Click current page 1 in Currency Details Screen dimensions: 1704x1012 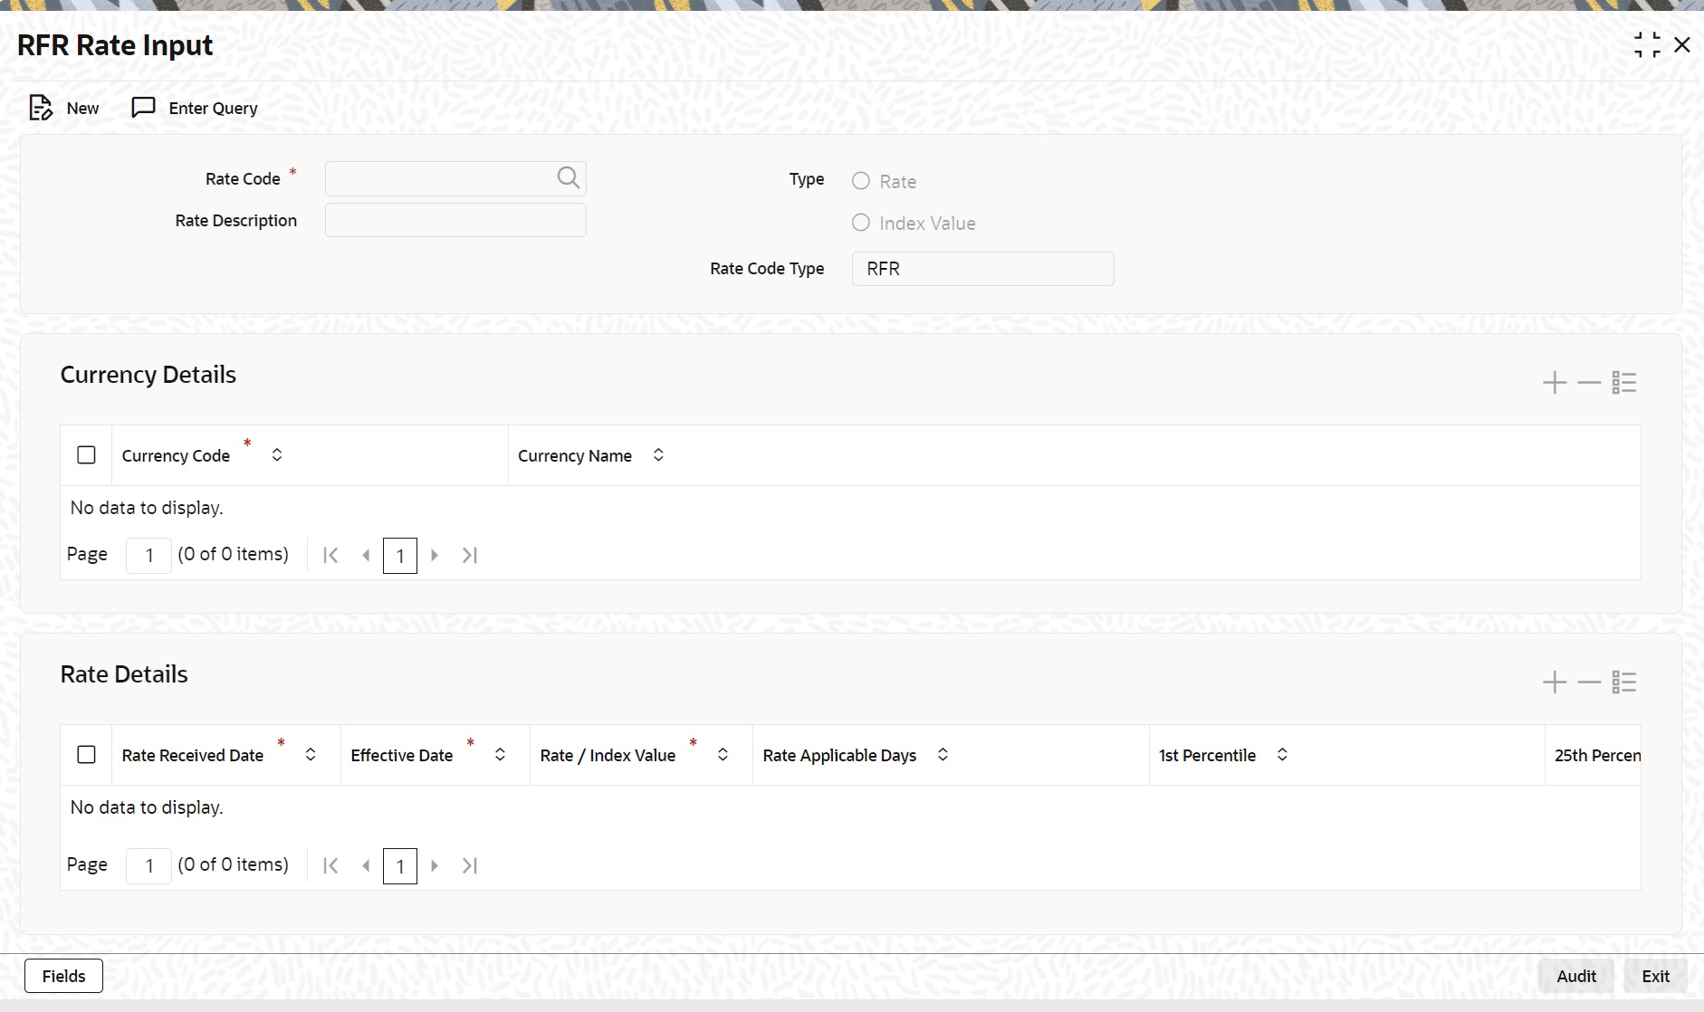[400, 556]
